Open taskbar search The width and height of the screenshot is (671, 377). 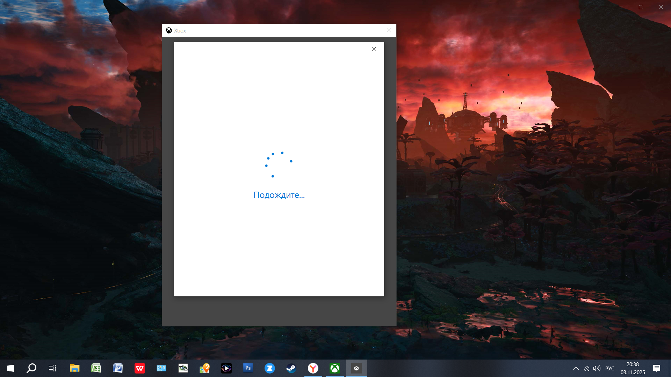pos(31,368)
